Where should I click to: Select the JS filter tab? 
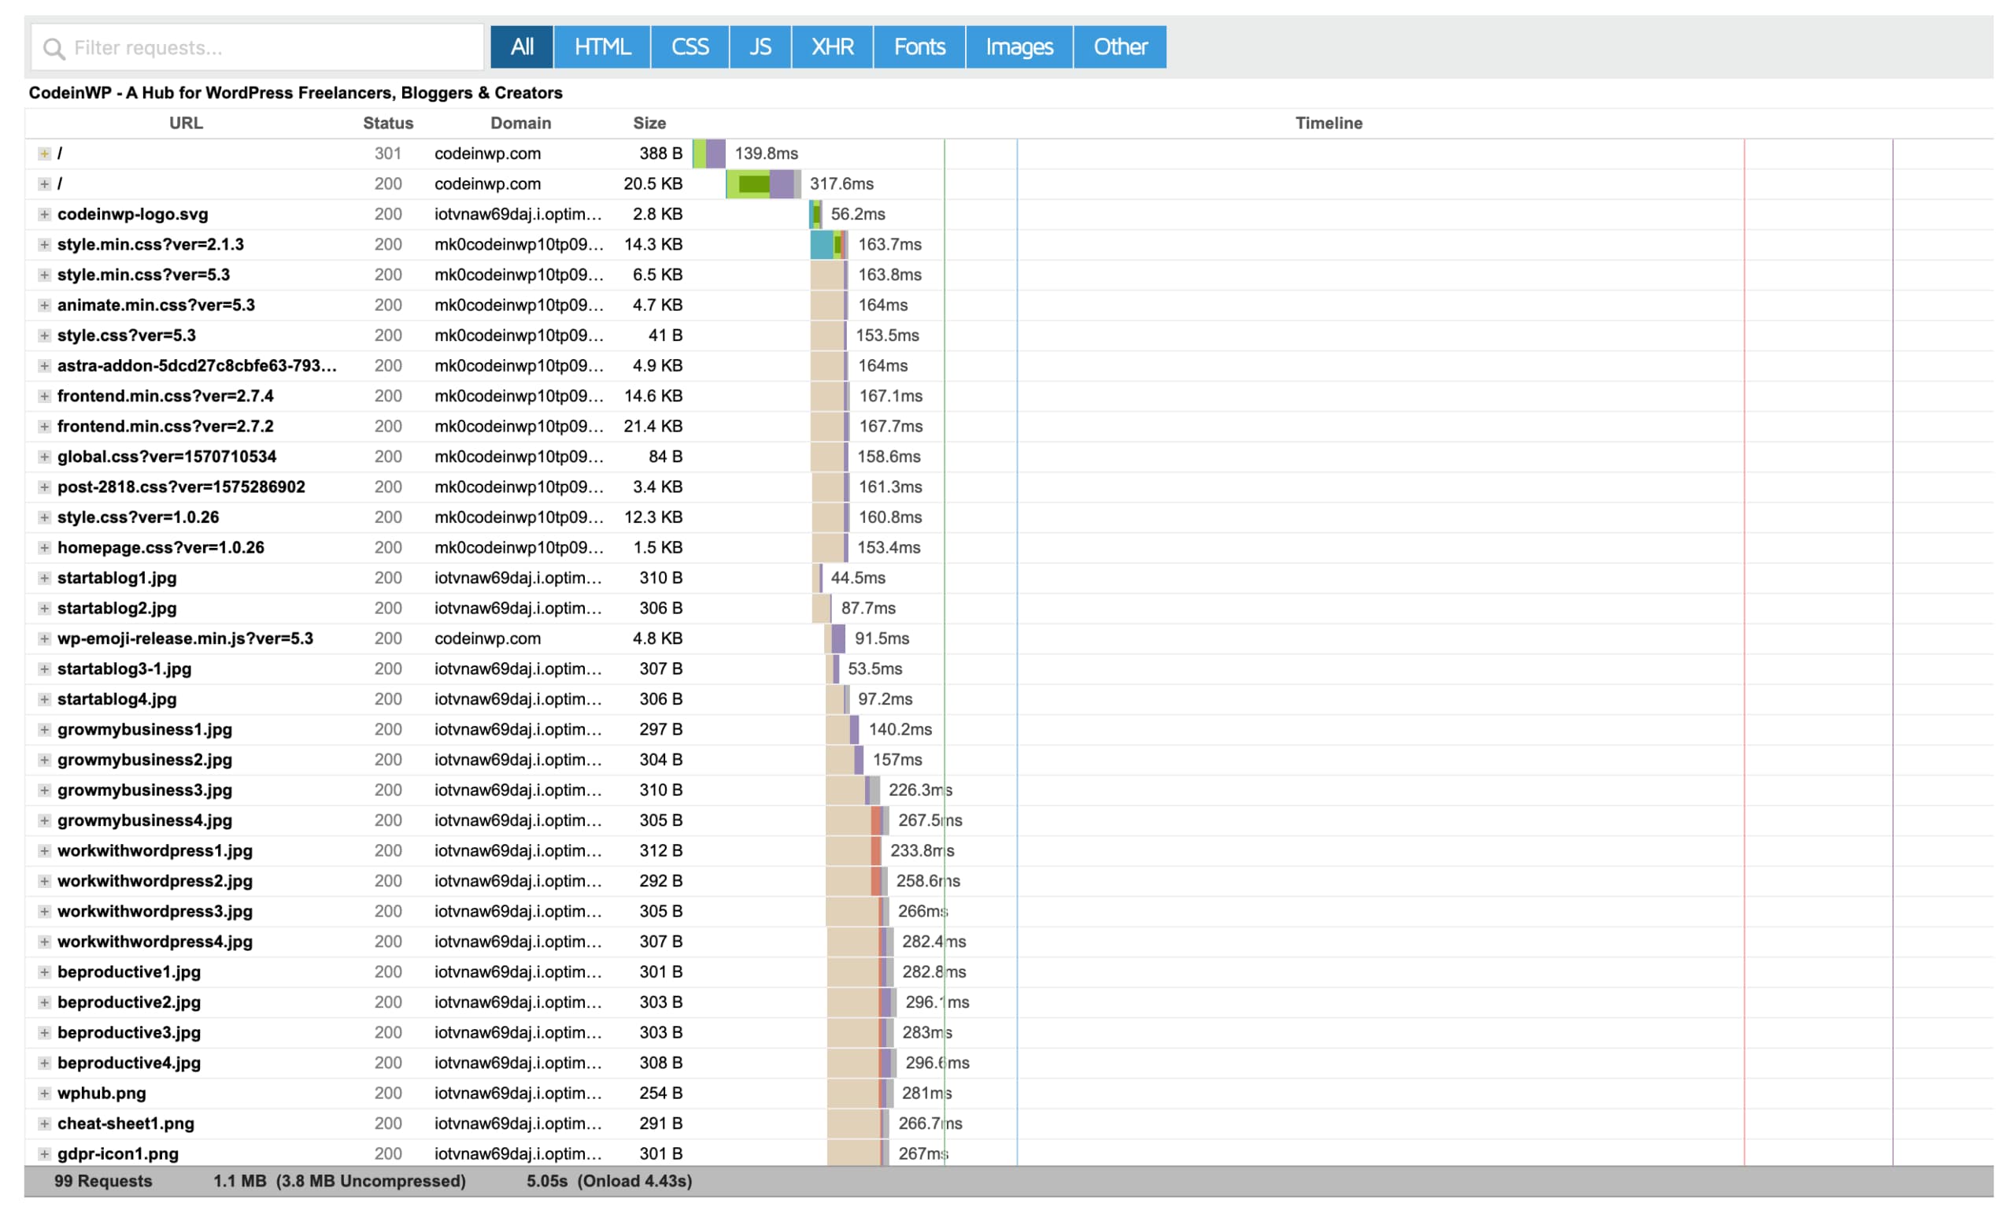[x=760, y=46]
